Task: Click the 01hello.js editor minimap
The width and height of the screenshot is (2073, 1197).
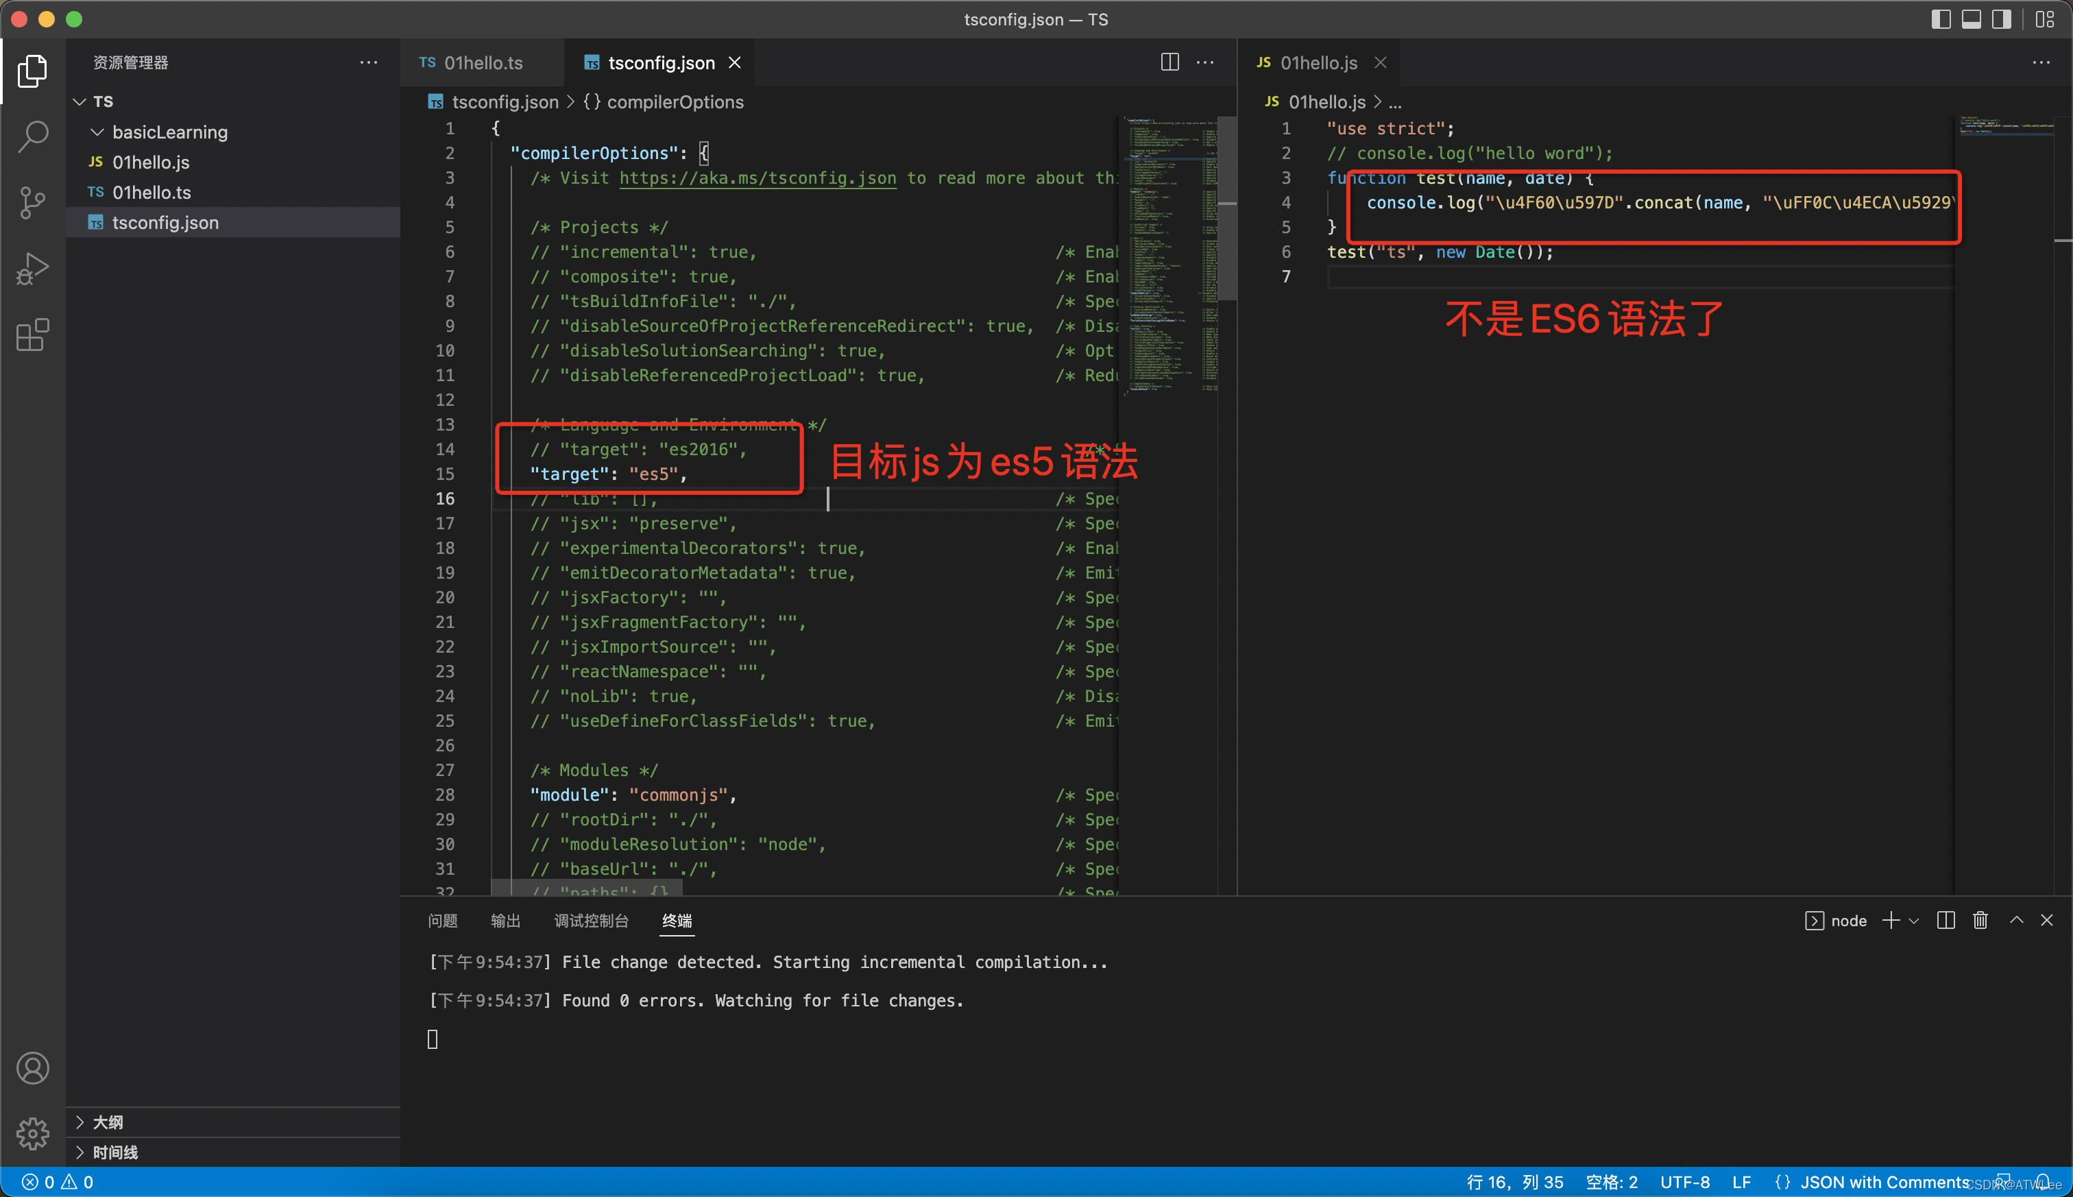Action: click(2006, 128)
